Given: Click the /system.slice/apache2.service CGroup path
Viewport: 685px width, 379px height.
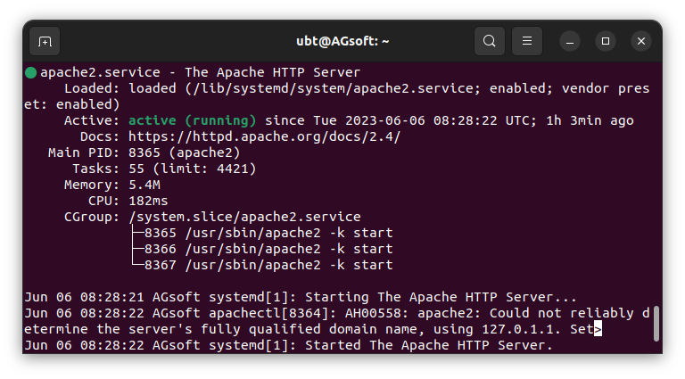Looking at the screenshot, I should 244,217.
